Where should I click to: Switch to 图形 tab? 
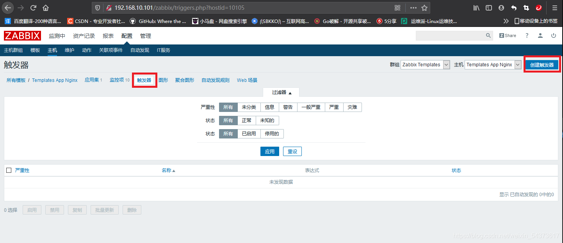click(x=163, y=80)
